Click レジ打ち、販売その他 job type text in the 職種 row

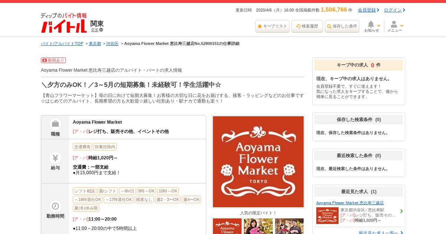click(129, 131)
